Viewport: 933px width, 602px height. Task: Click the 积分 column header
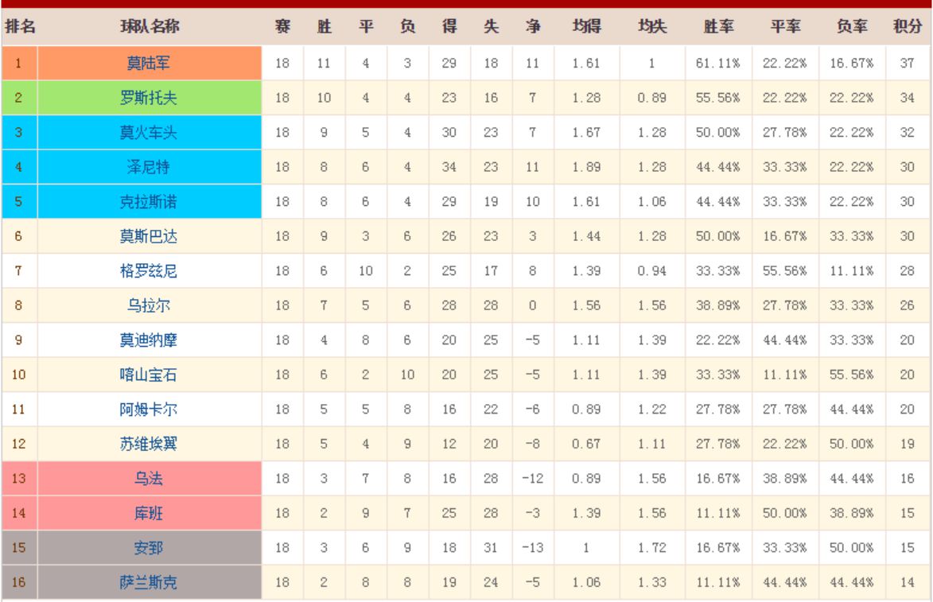(x=908, y=27)
